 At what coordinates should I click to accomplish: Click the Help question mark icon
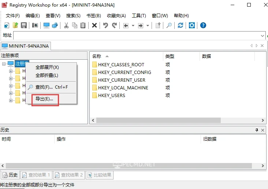click(203, 26)
